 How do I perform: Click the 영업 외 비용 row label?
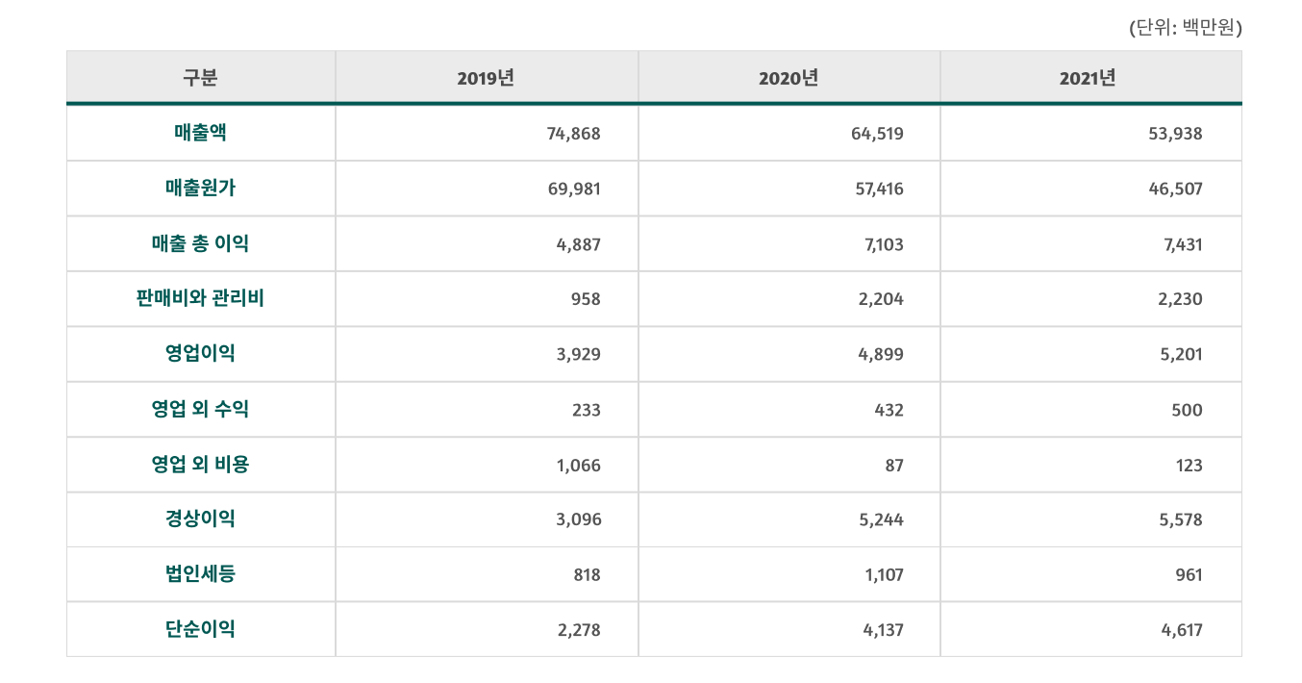point(200,465)
